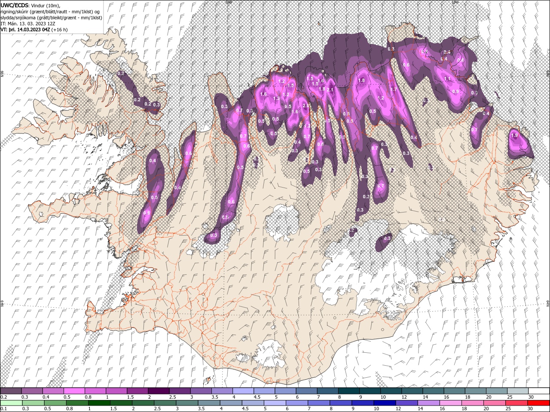The image size is (550, 412).
Task: Select the '4.5' label under the upper legend row
Action: coord(257,397)
